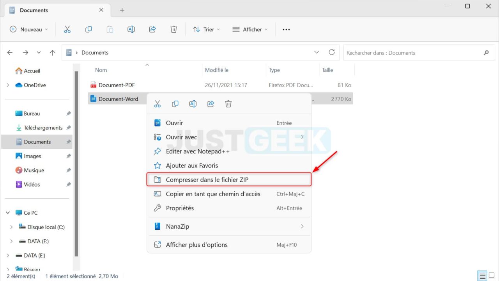Image resolution: width=499 pixels, height=281 pixels.
Task: Rename using the context menu rename icon
Action: pos(193,104)
